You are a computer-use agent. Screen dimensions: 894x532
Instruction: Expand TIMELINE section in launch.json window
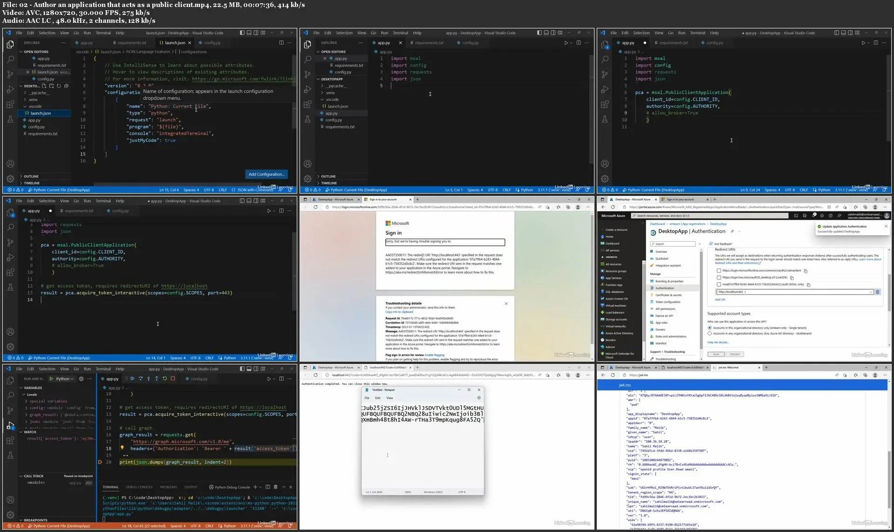coord(32,183)
